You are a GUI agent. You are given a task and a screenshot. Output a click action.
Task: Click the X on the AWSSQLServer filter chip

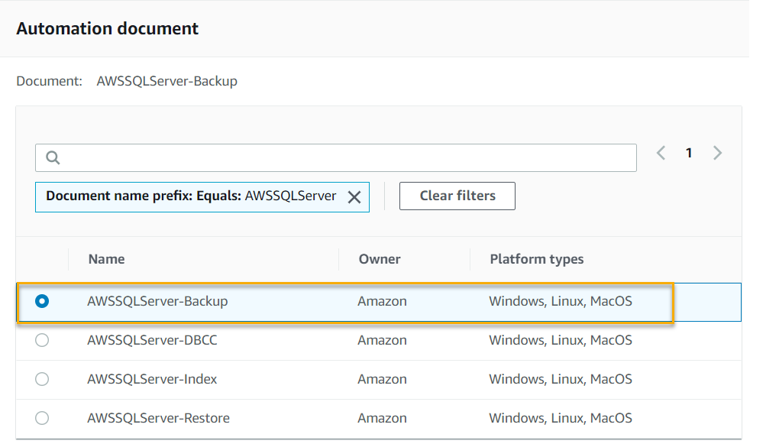coord(354,196)
